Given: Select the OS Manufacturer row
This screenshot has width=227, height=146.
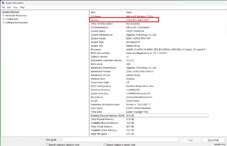Looking at the screenshot, I should point(149,27).
